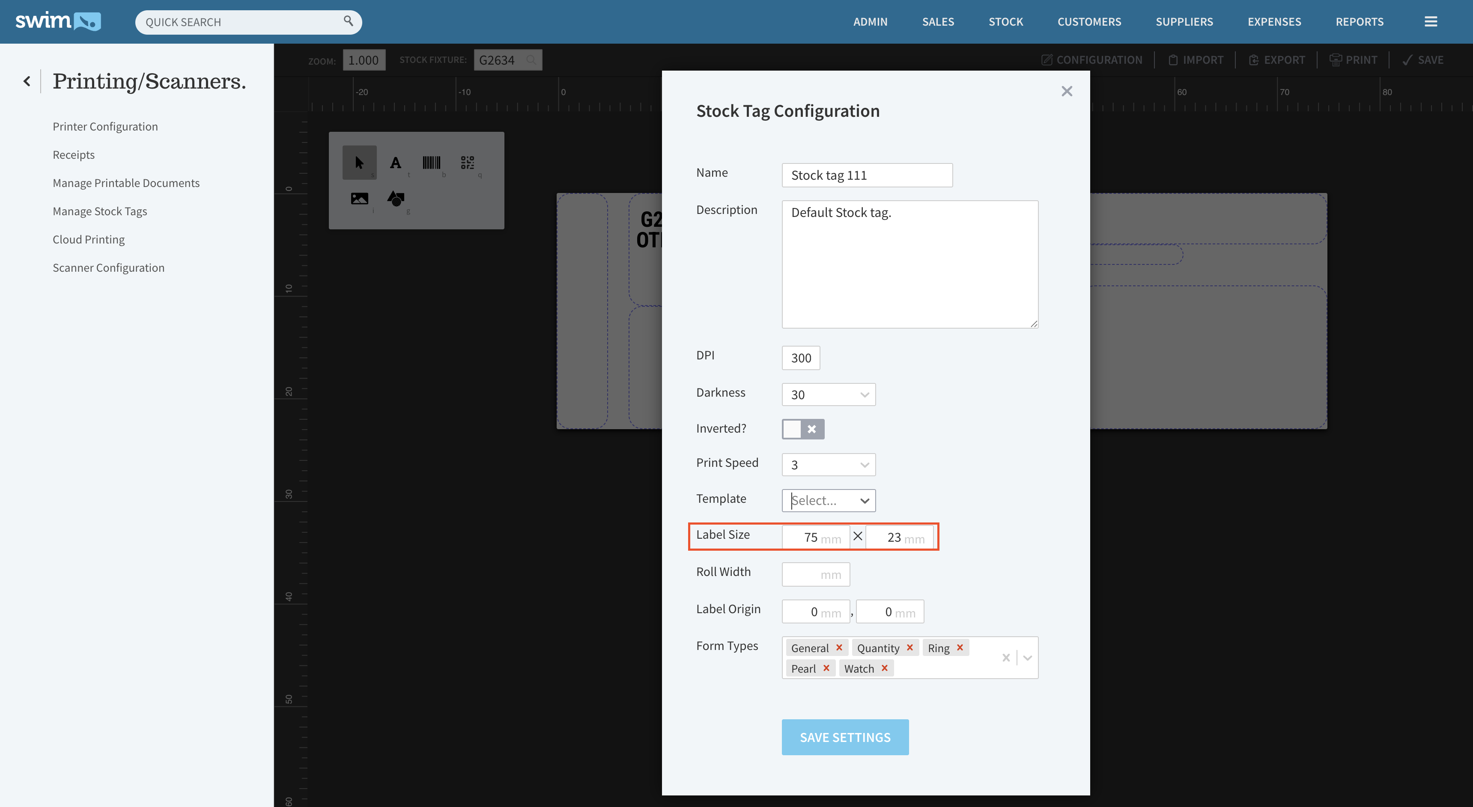Click the SAVE SETTINGS button
The height and width of the screenshot is (807, 1473).
(845, 737)
